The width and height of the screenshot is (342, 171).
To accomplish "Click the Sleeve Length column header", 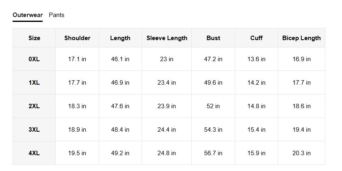I will [167, 38].
